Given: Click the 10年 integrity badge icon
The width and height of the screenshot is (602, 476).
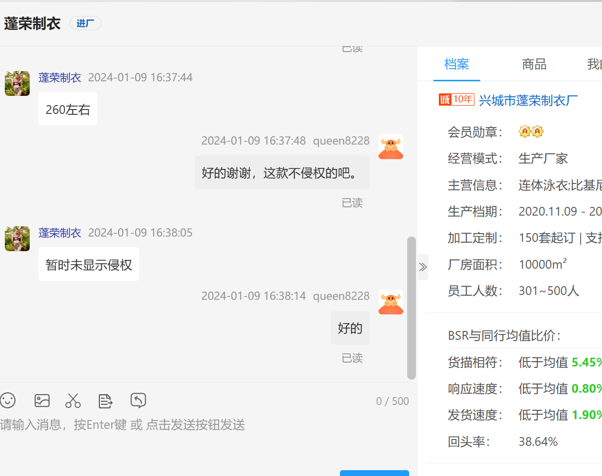Looking at the screenshot, I should (456, 100).
